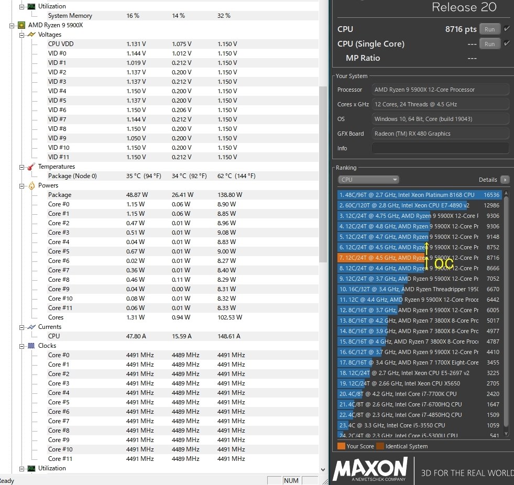The height and width of the screenshot is (485, 514).
Task: Collapse the Utilization node below Clocks
Action: 21,469
